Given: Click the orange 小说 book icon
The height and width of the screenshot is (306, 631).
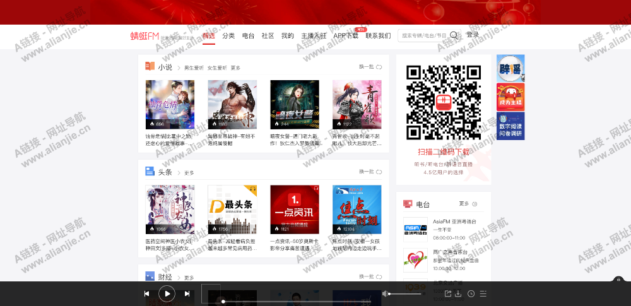Looking at the screenshot, I should [x=150, y=66].
